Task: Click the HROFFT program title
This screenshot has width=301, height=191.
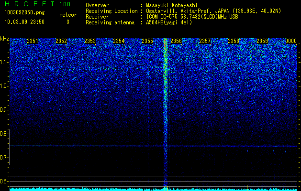Action: coord(30,4)
